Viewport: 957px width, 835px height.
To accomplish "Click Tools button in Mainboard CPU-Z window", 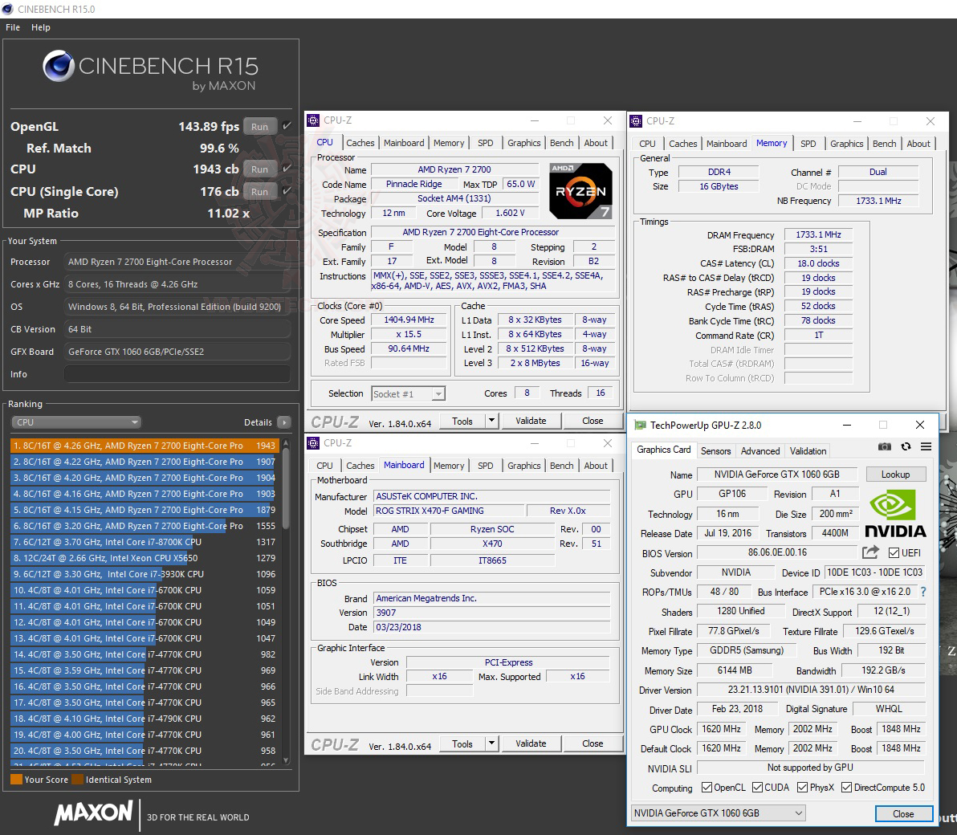I will 462,743.
